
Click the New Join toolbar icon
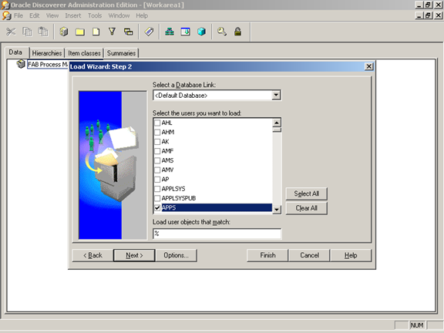coord(128,32)
